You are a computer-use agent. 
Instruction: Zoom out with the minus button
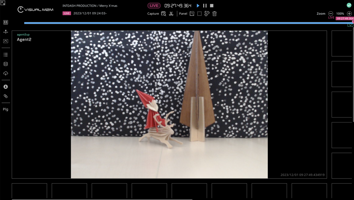tap(331, 14)
